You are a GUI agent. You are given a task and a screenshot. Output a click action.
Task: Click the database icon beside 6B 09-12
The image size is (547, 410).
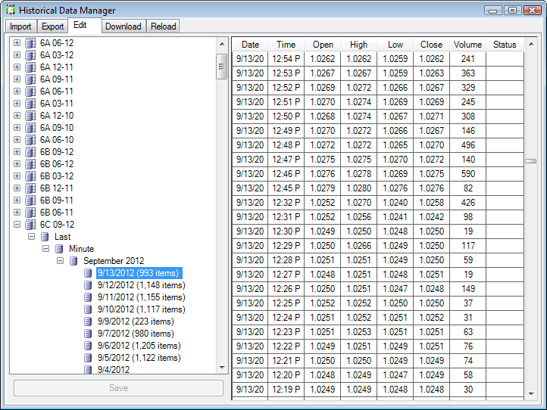(x=30, y=152)
